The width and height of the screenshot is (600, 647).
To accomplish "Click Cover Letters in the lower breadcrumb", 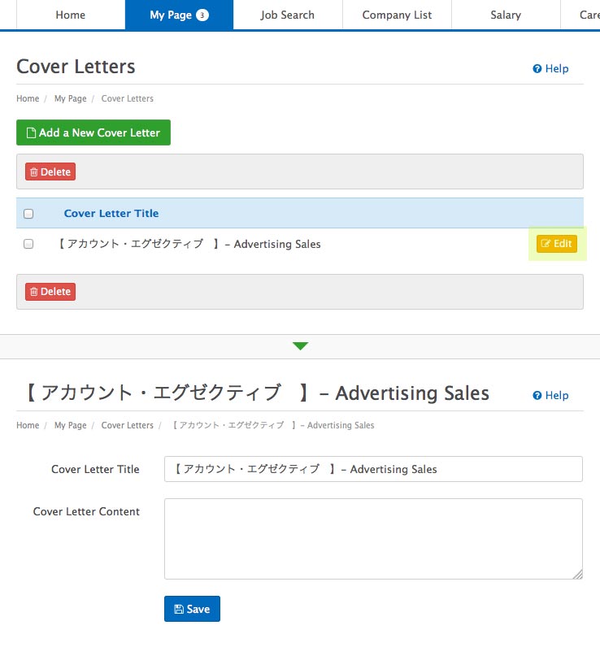I will tap(127, 425).
